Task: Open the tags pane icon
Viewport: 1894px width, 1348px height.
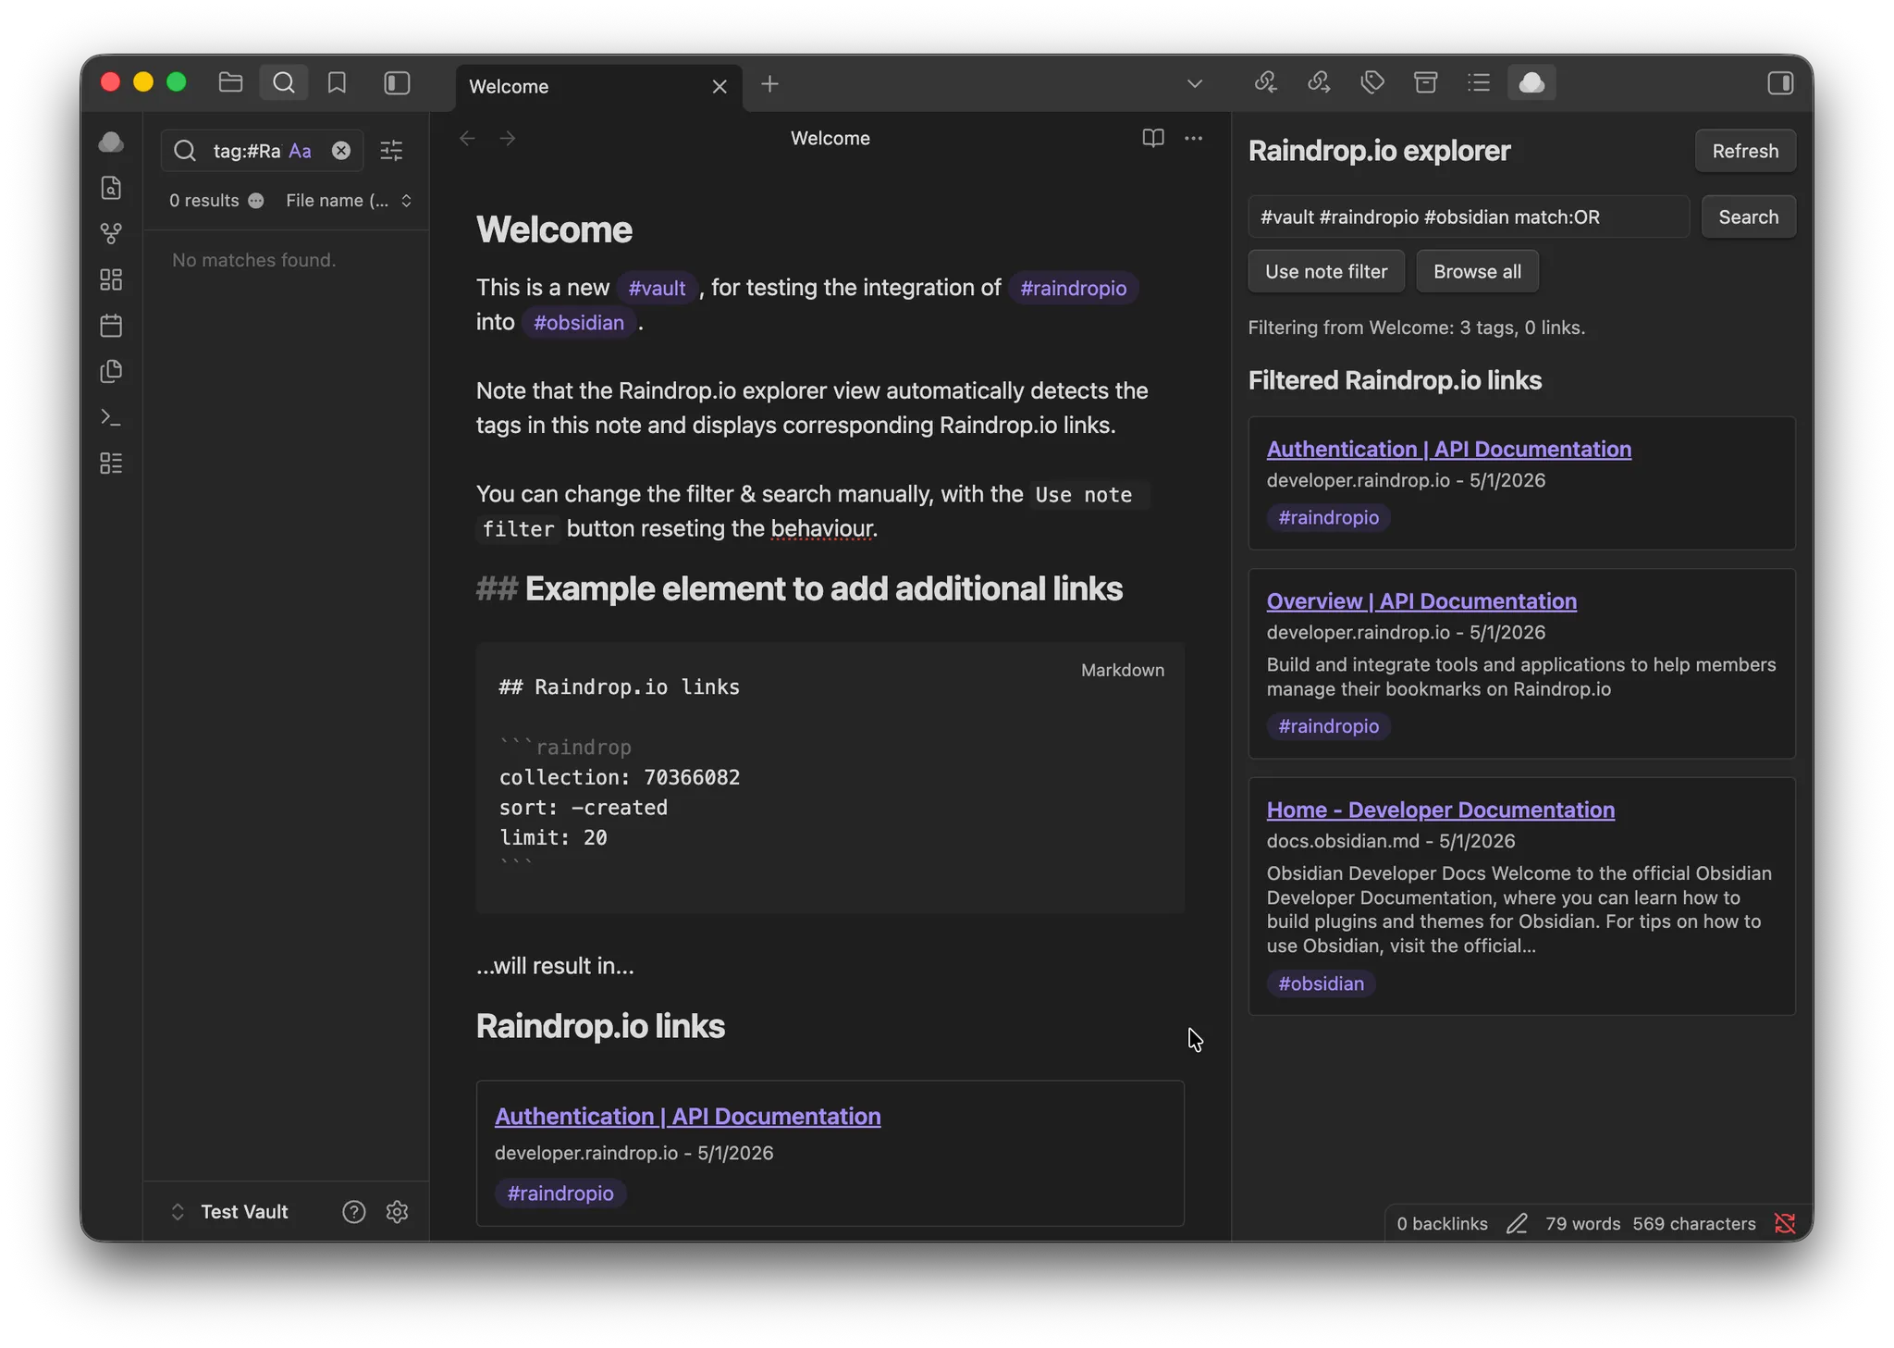Action: pyautogui.click(x=1372, y=83)
